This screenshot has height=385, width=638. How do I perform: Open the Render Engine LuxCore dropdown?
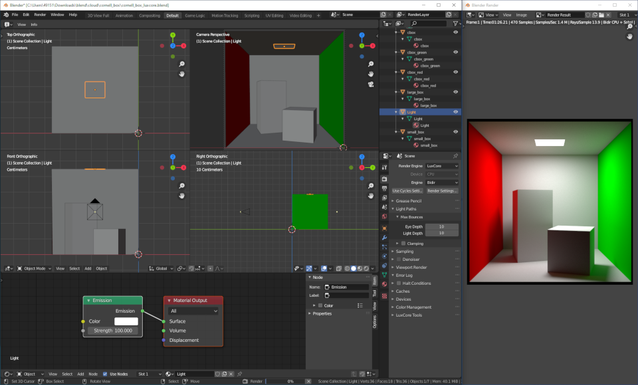pos(442,166)
